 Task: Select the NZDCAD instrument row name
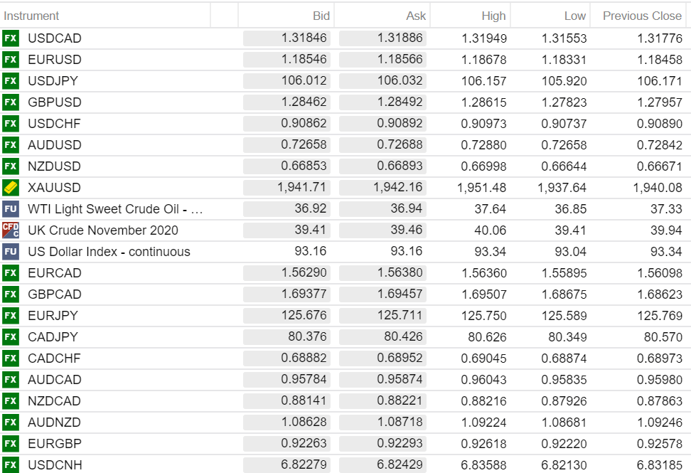[x=55, y=401]
